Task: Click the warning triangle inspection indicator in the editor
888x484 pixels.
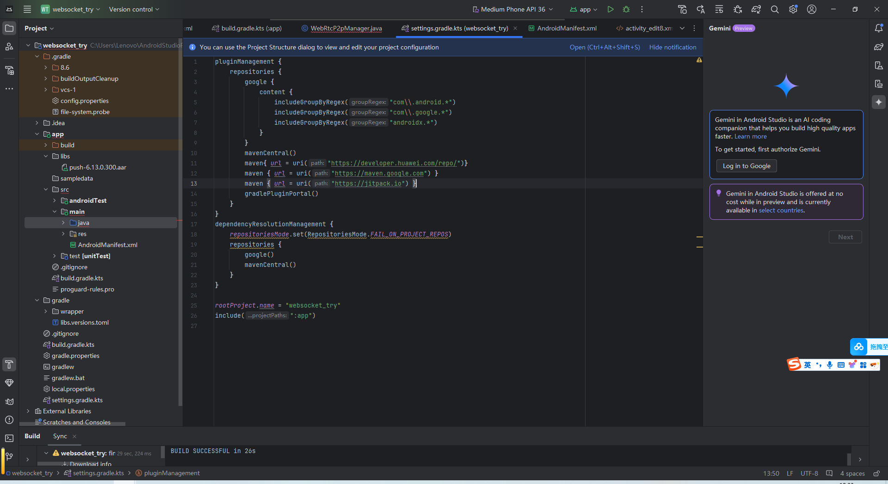Action: 699,60
